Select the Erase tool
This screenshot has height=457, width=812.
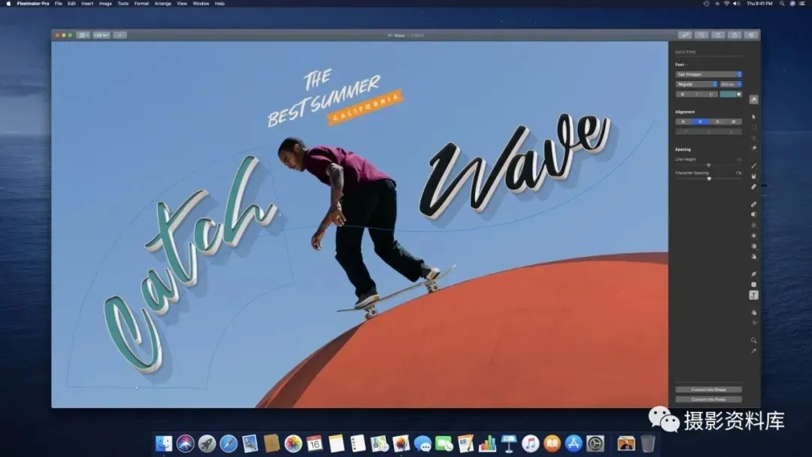(x=753, y=187)
